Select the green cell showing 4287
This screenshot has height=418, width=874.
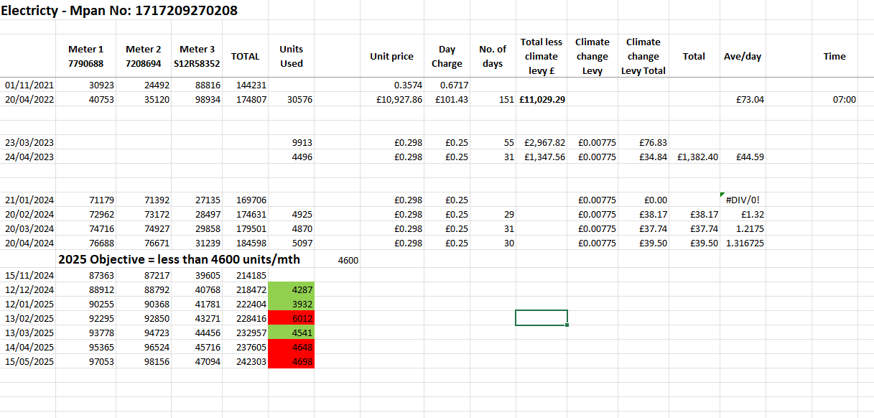click(291, 289)
